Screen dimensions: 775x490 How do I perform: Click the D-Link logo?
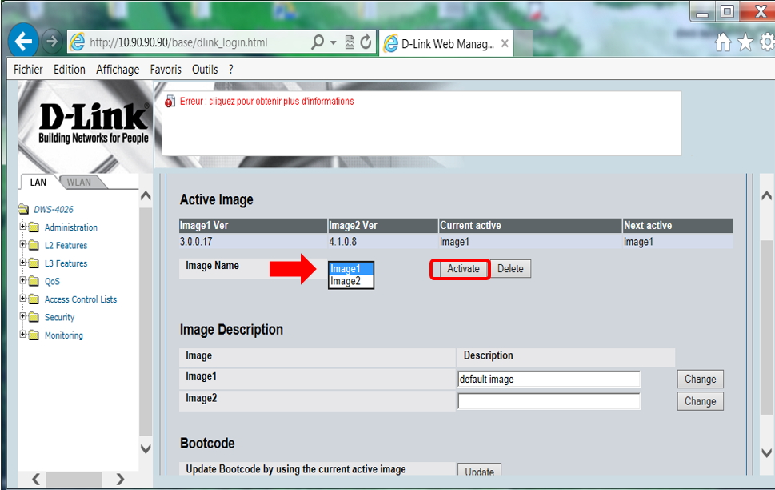(94, 122)
